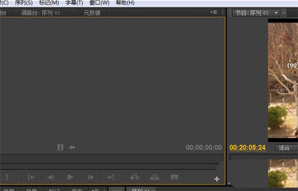Step forward one frame in source monitor
This screenshot has height=191, width=298.
coord(91,177)
